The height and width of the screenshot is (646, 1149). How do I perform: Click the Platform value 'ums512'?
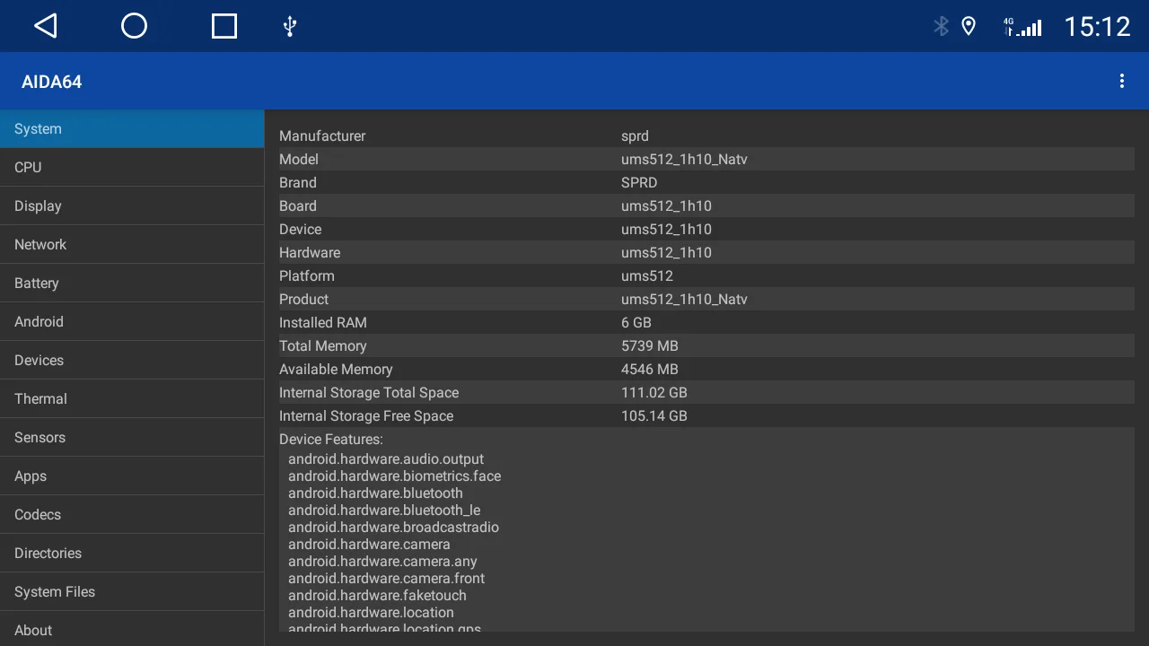point(647,276)
